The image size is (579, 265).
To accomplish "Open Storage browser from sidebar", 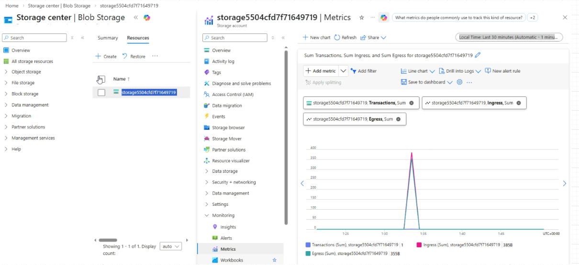I will tap(228, 127).
